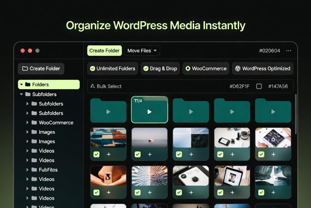Uncheck the split pale-dark image checkbox

click(x=179, y=154)
